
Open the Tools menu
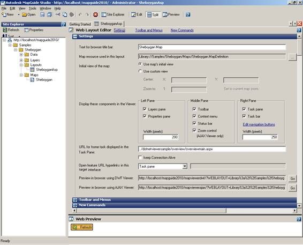tap(33, 9)
